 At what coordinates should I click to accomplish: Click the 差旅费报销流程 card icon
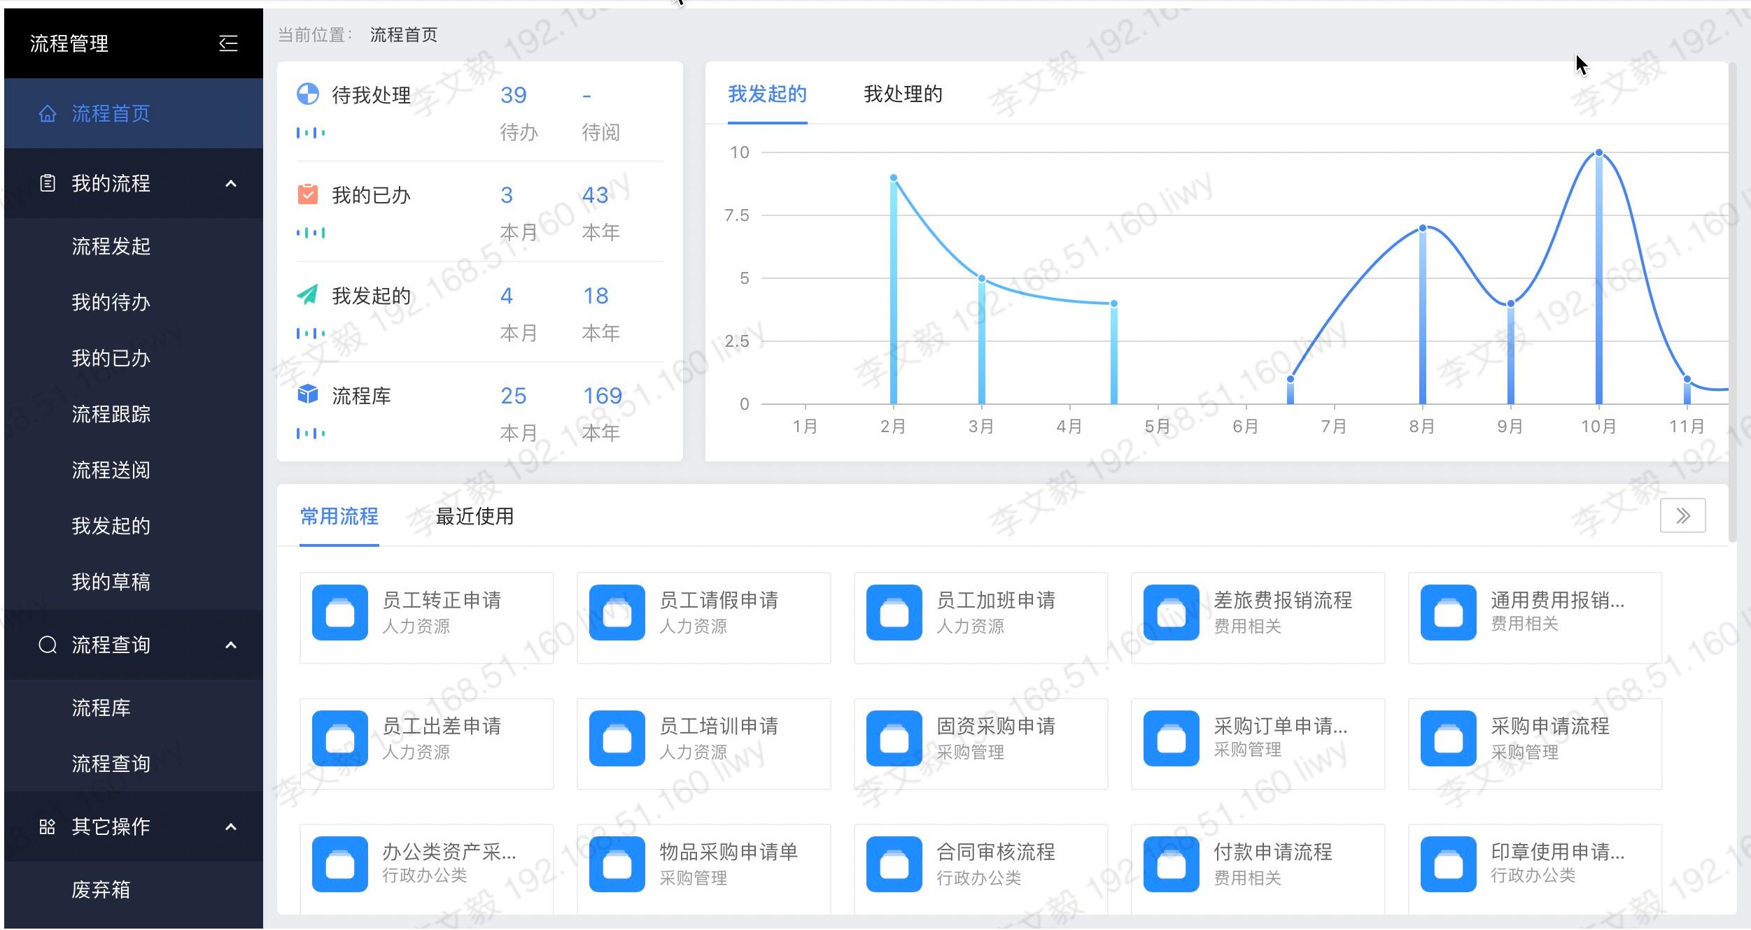[x=1172, y=613]
